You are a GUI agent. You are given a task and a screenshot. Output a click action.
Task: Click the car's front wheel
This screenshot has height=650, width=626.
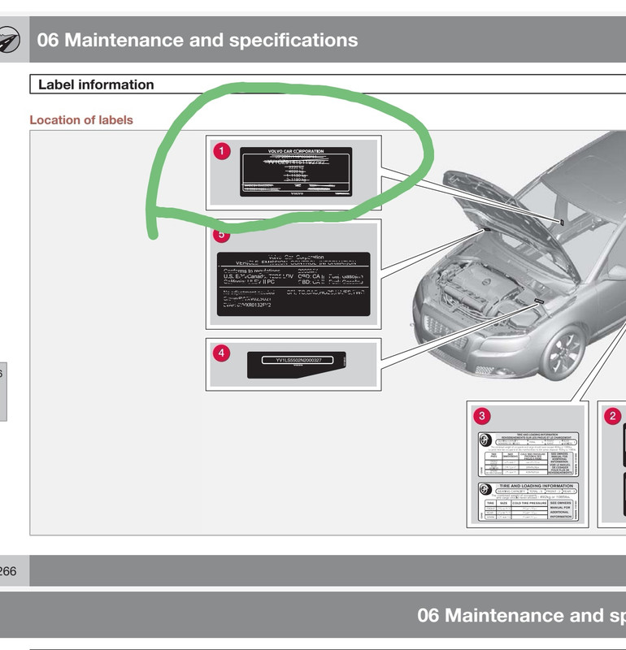(564, 353)
